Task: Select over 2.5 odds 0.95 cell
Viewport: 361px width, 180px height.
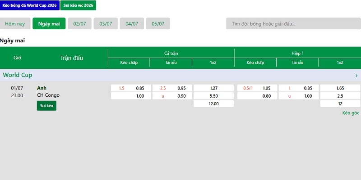Action: (172, 88)
